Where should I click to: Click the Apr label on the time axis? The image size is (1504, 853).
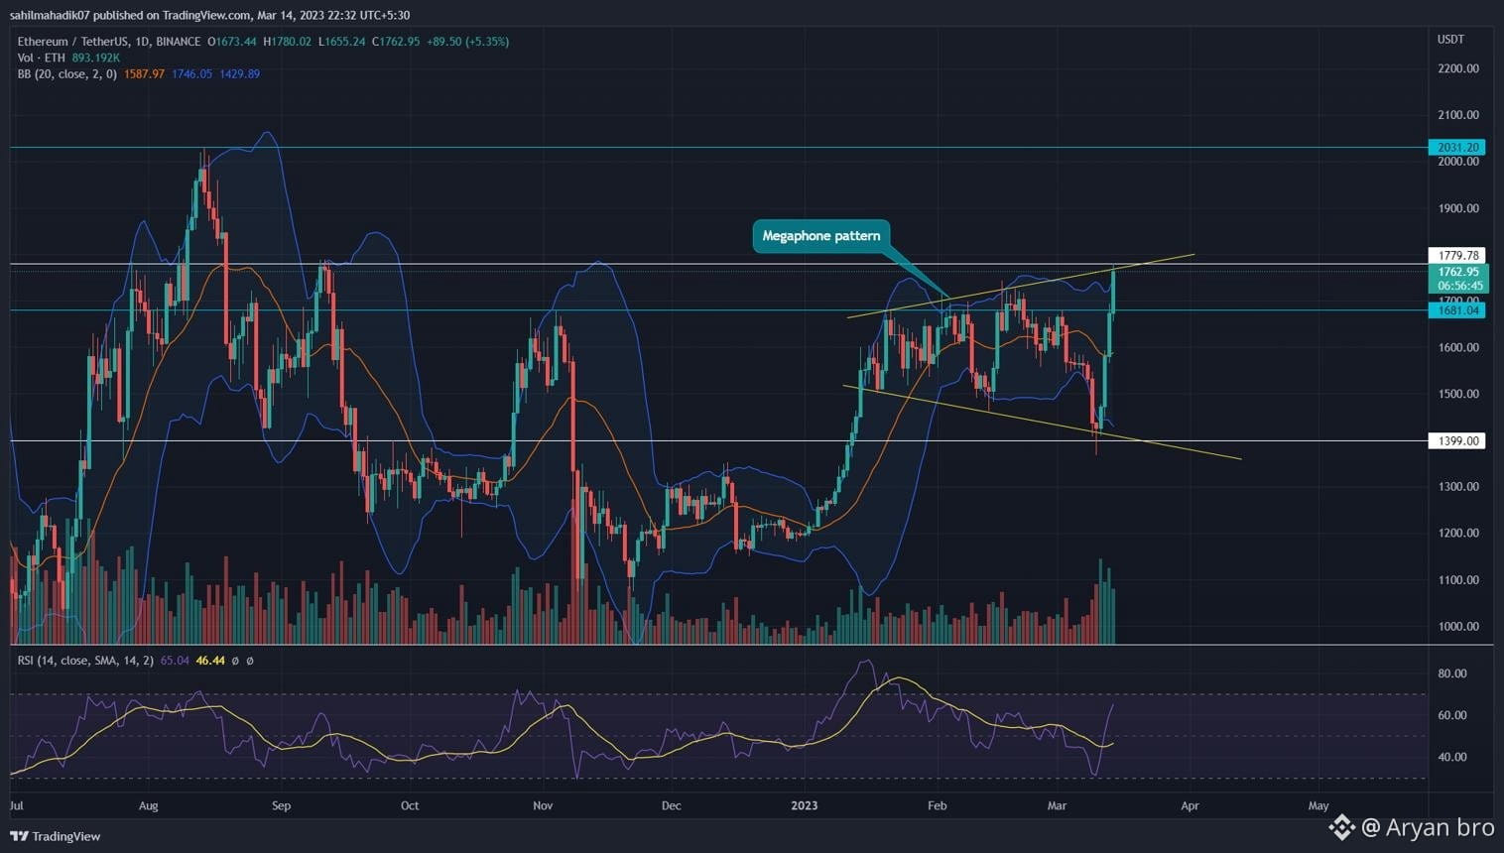pyautogui.click(x=1190, y=805)
